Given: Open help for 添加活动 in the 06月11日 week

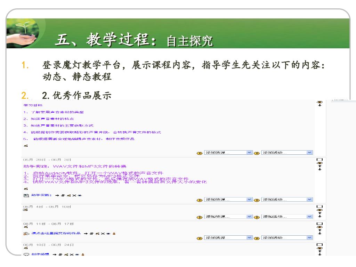Looking at the screenshot, I should [257, 238].
